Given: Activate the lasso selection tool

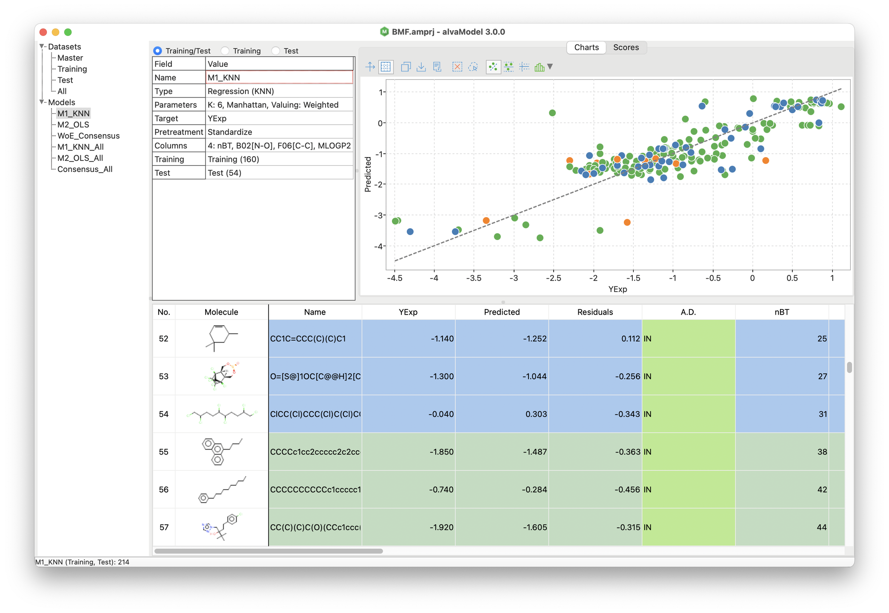Looking at the screenshot, I should tap(473, 67).
